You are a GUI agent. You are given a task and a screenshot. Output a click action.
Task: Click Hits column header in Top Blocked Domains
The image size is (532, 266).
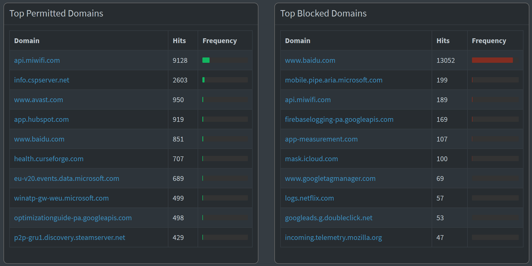click(x=443, y=41)
